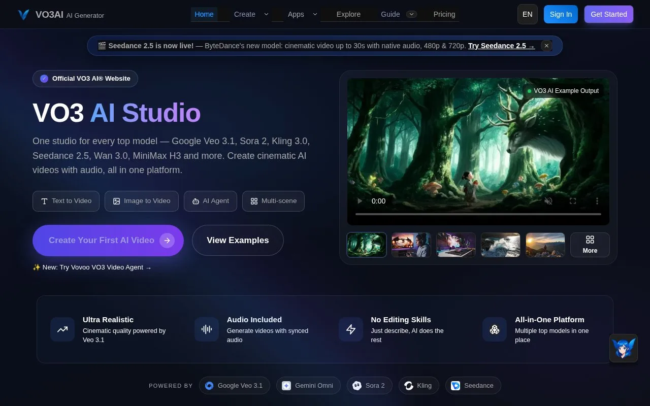Select the Image to Video mode
The width and height of the screenshot is (650, 406).
142,201
